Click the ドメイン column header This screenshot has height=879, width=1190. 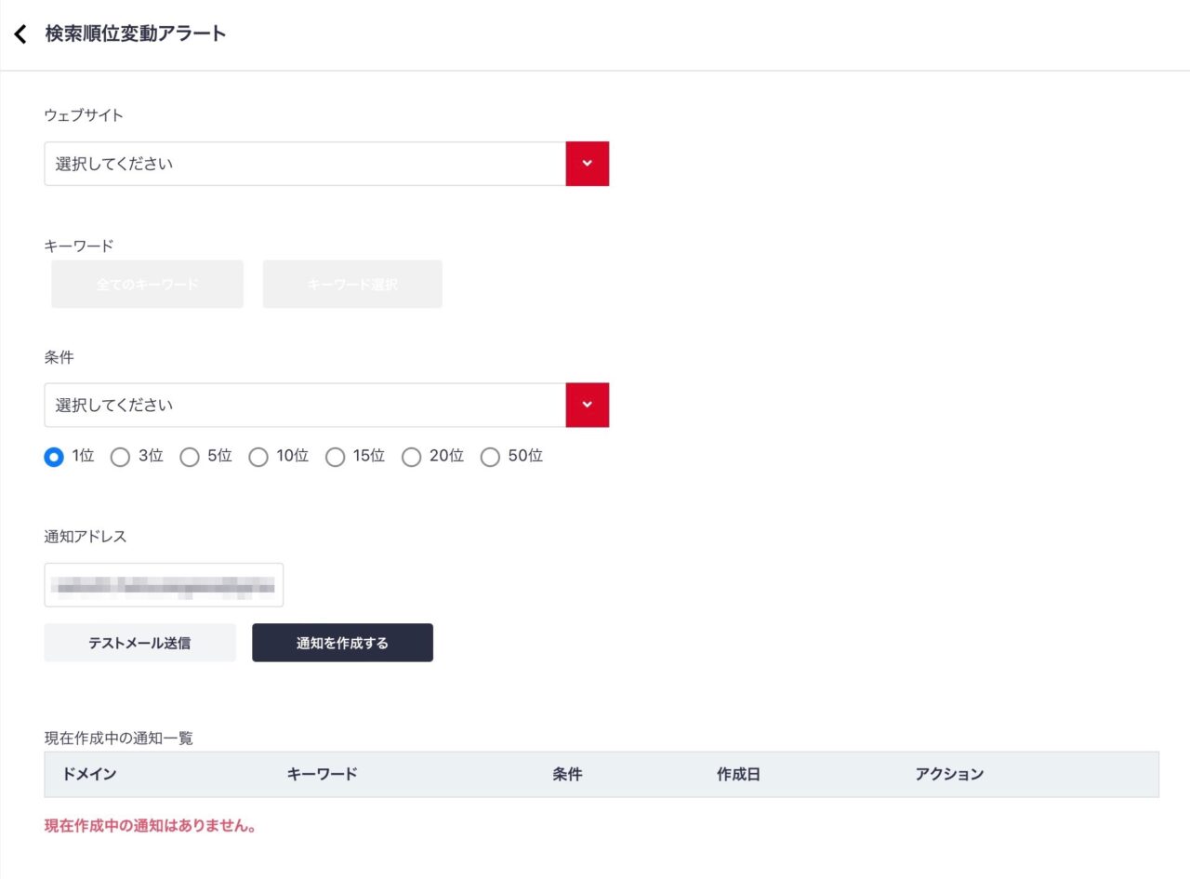[88, 773]
